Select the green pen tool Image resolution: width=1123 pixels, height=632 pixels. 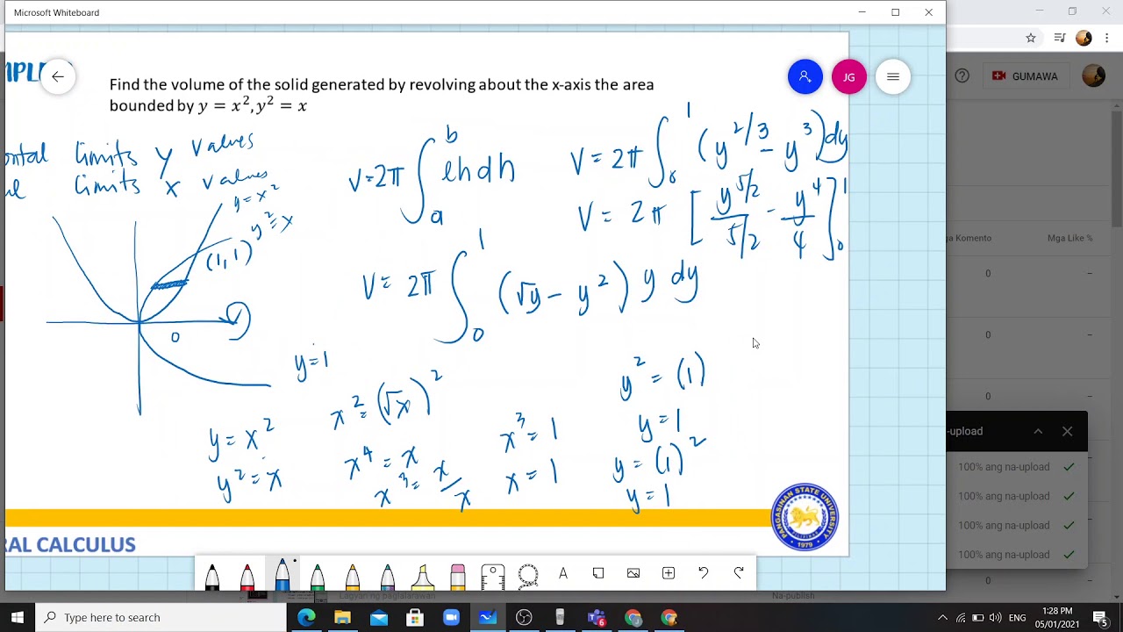pyautogui.click(x=318, y=575)
